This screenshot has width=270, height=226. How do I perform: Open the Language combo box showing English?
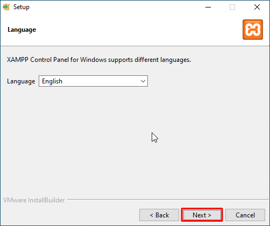[x=93, y=81]
